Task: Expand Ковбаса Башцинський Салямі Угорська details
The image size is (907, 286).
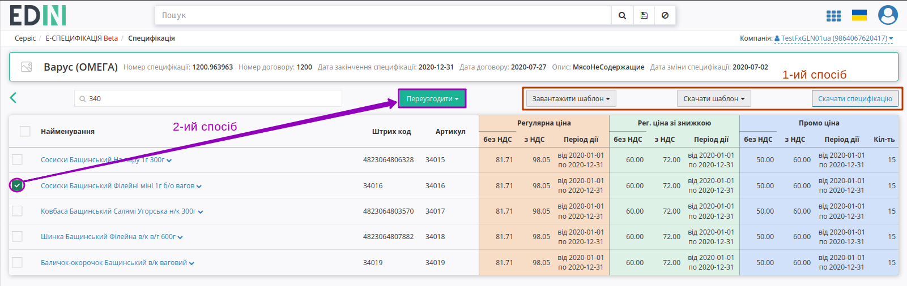Action: click(201, 211)
